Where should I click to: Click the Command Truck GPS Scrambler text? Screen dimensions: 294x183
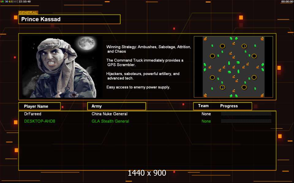(x=145, y=63)
